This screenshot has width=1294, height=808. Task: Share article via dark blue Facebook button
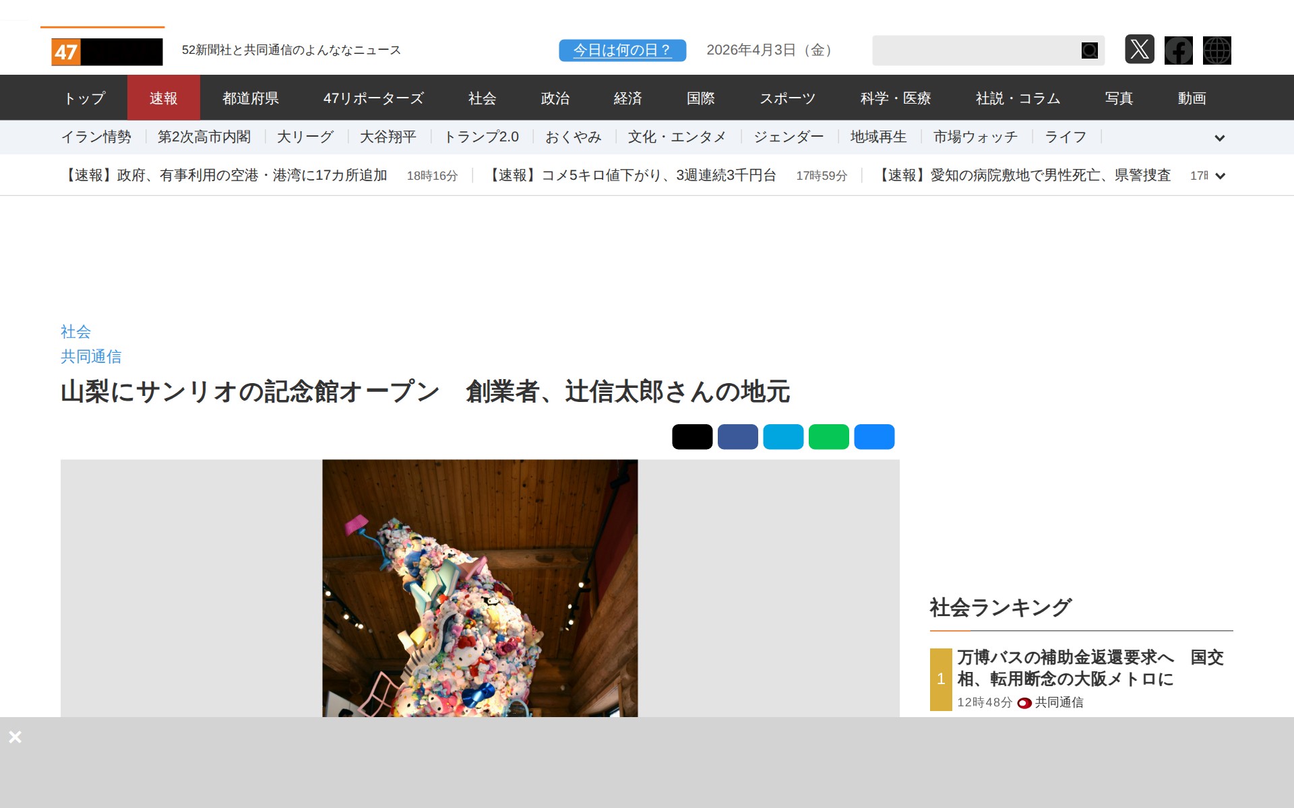(737, 436)
